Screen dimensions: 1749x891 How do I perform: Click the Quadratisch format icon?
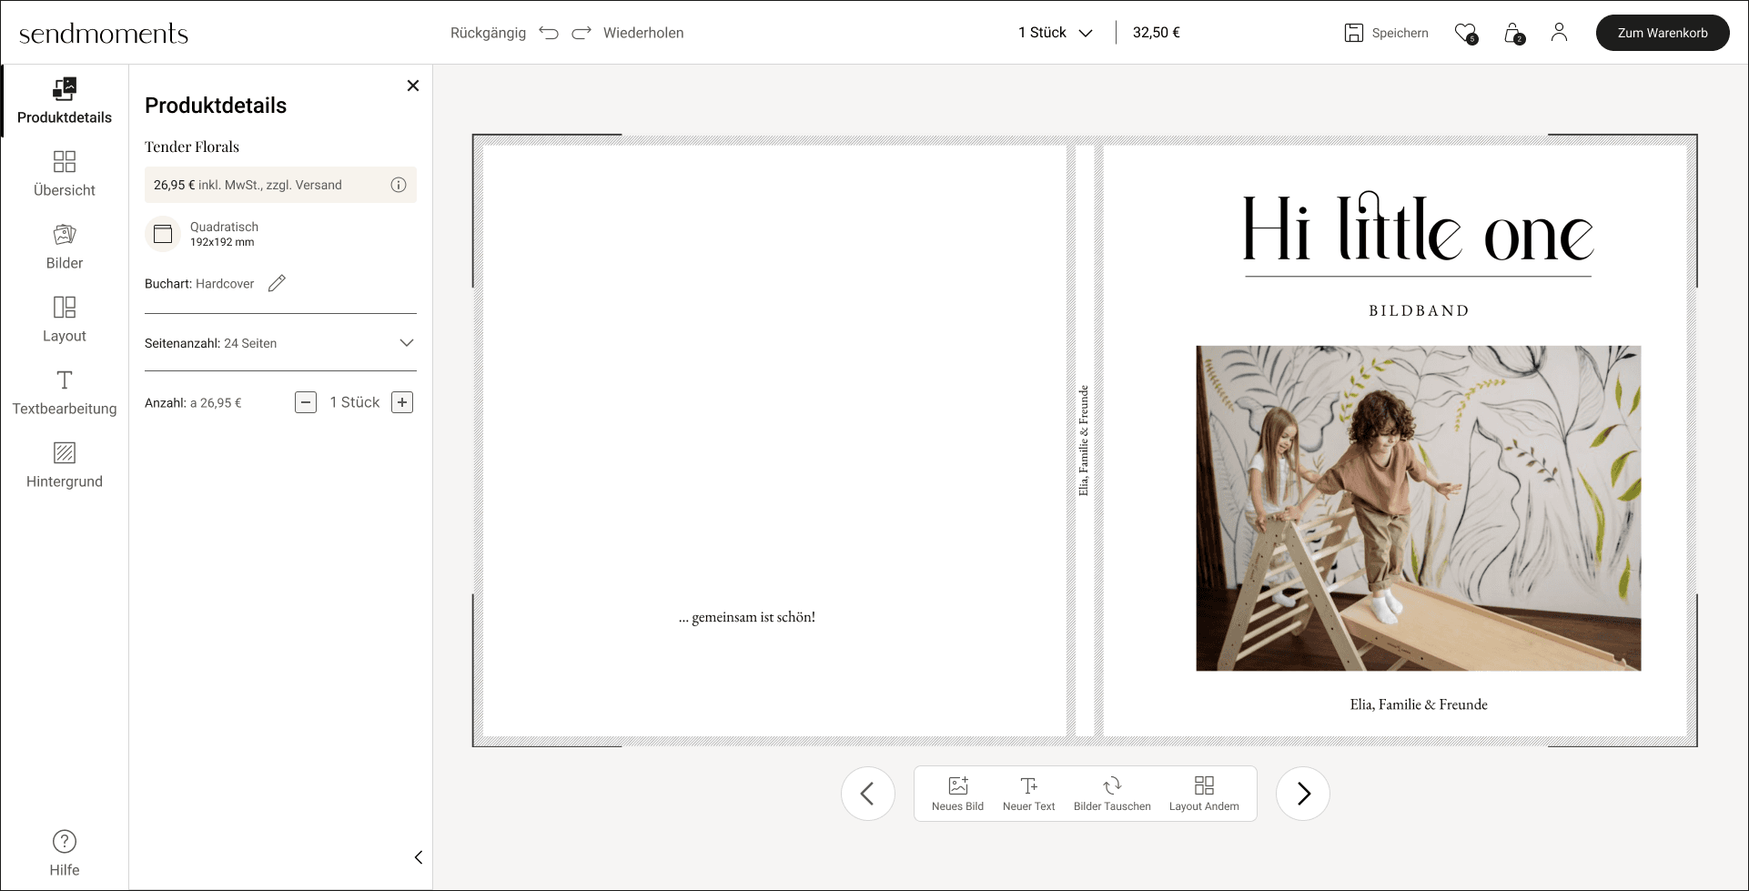coord(163,234)
